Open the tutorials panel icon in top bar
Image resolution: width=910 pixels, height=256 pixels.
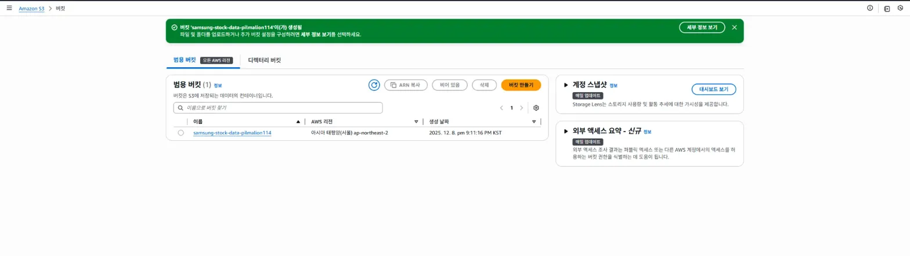pyautogui.click(x=887, y=8)
